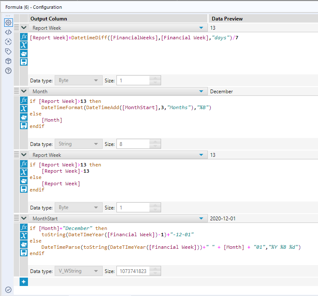Click the December data preview value
This screenshot has width=318, height=296.
coord(222,92)
